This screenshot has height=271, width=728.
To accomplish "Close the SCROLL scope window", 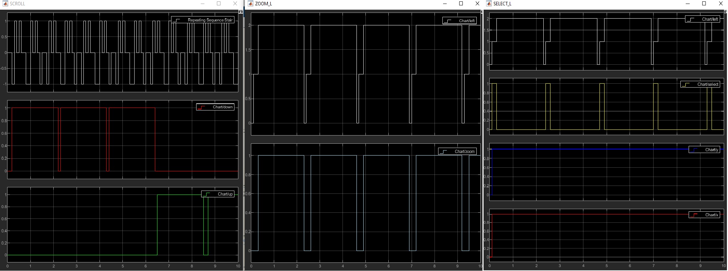I will click(x=235, y=4).
